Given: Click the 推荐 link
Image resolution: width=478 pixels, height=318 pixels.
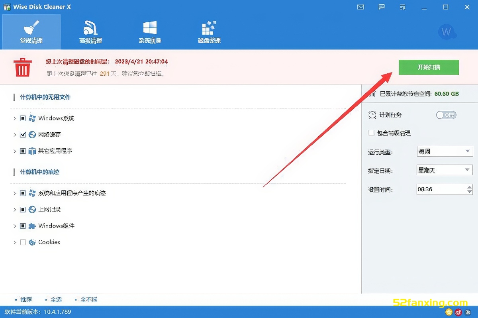Looking at the screenshot, I should [x=26, y=300].
